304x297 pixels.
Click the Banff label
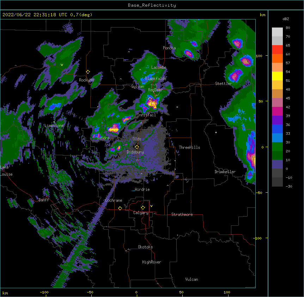[44, 200]
